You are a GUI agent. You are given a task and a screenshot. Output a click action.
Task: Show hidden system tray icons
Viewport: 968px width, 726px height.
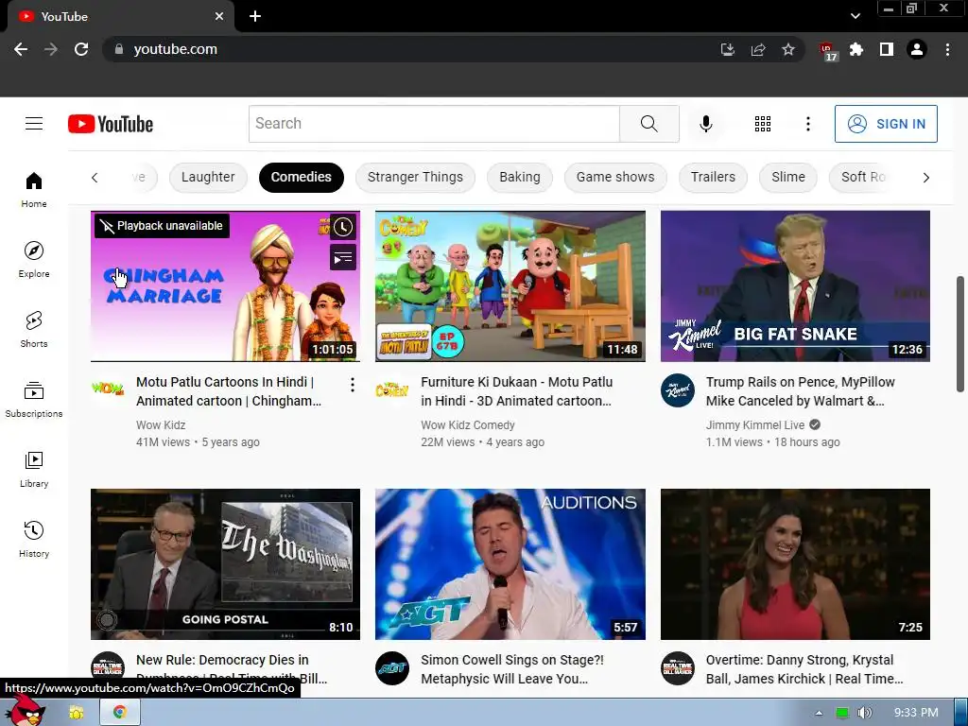point(819,713)
